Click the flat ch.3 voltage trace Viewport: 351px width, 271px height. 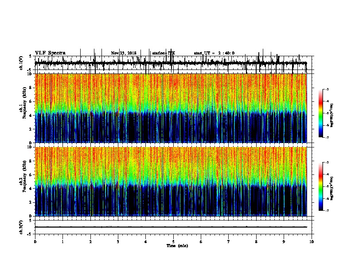point(171,227)
